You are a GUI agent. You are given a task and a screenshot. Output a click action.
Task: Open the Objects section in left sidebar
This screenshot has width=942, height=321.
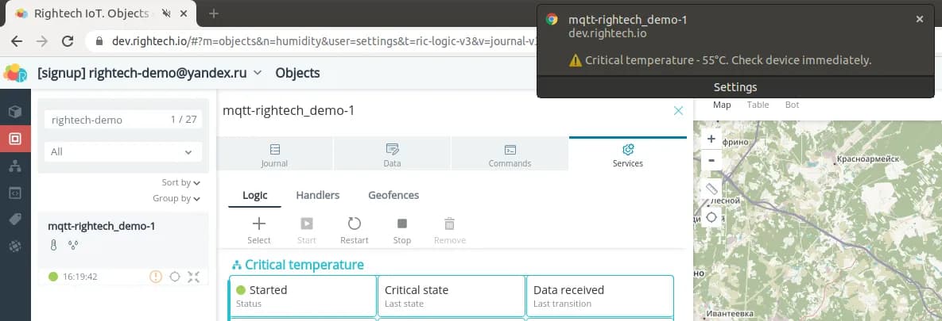pyautogui.click(x=15, y=139)
